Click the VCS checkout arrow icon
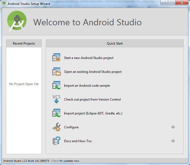Viewport: 190px width, 165px height. tap(56, 99)
